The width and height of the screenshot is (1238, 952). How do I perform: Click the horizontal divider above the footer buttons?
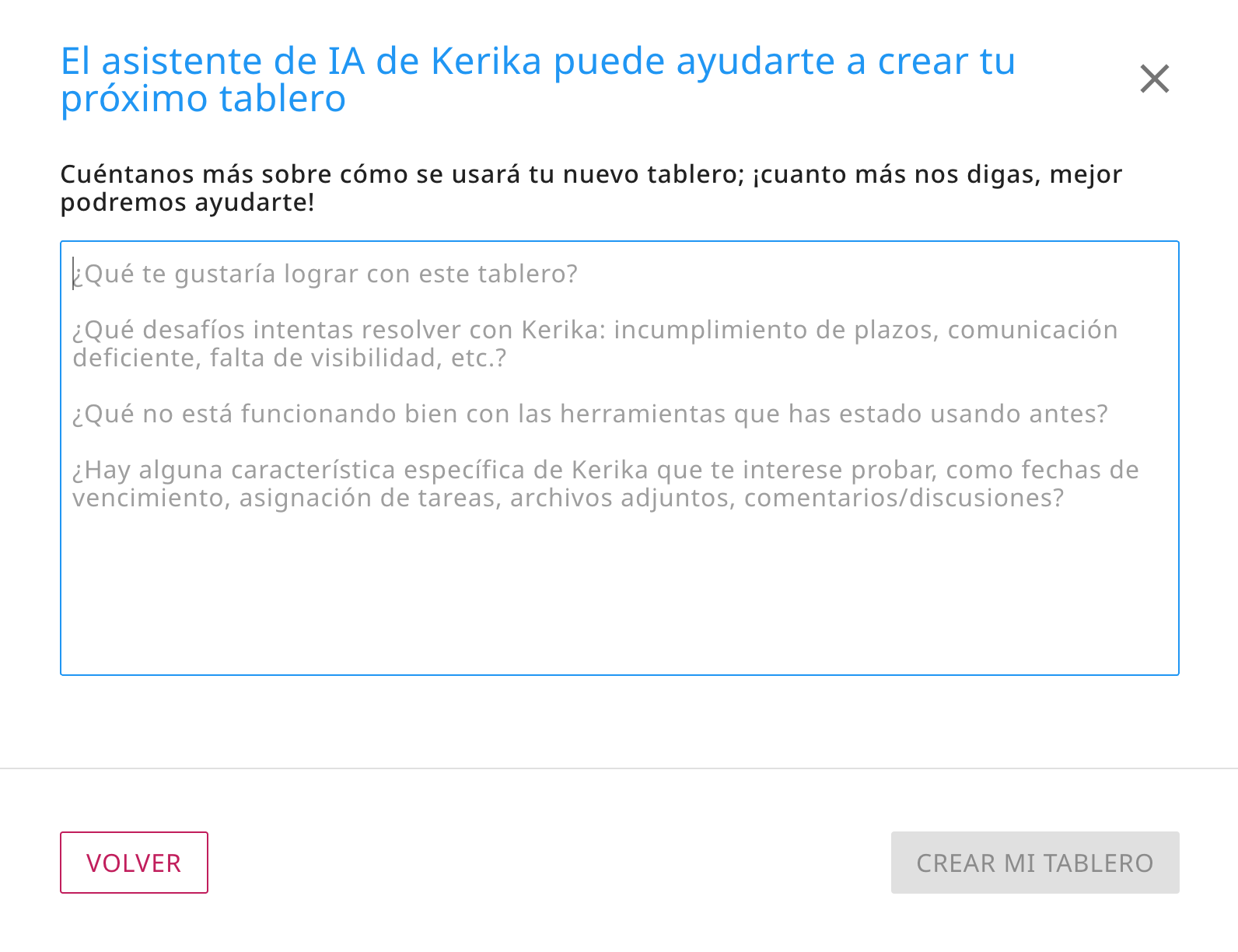(x=619, y=768)
